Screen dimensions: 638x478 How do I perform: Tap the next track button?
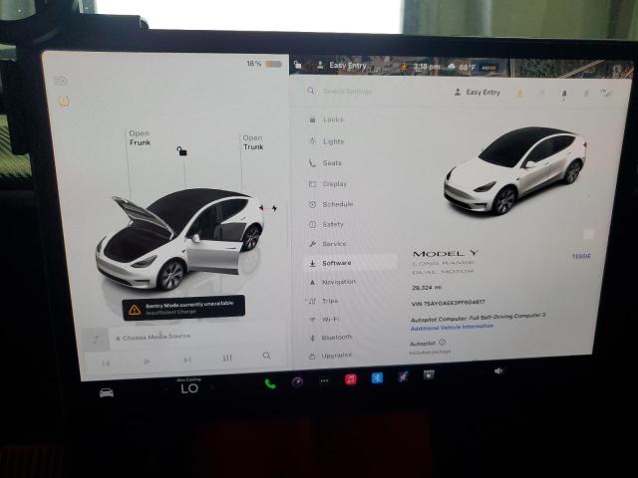[x=187, y=359]
